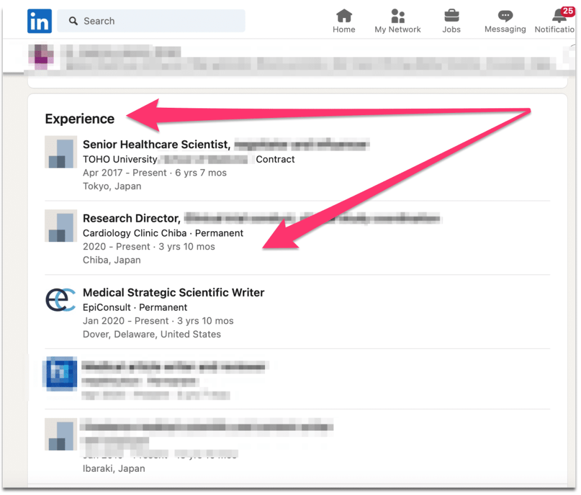The width and height of the screenshot is (581, 495).
Task: Open My Network people icon
Action: 398,16
